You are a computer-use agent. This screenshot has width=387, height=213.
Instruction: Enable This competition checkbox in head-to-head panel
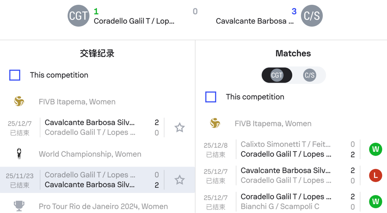15,75
